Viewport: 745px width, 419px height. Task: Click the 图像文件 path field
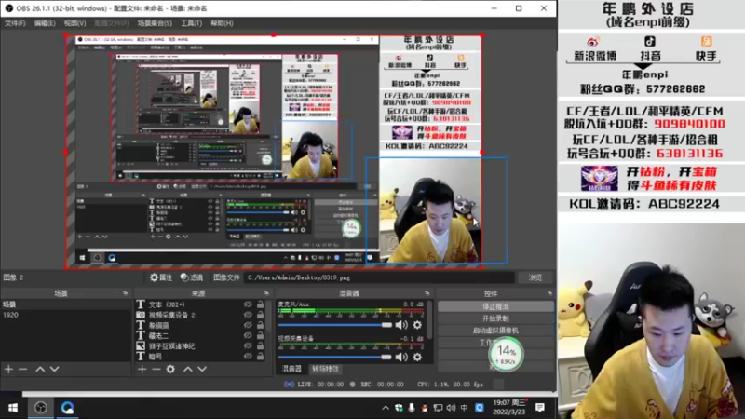(380, 277)
